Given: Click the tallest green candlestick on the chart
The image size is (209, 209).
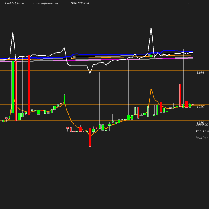Looking at the screenshot, I should click(x=13, y=87).
